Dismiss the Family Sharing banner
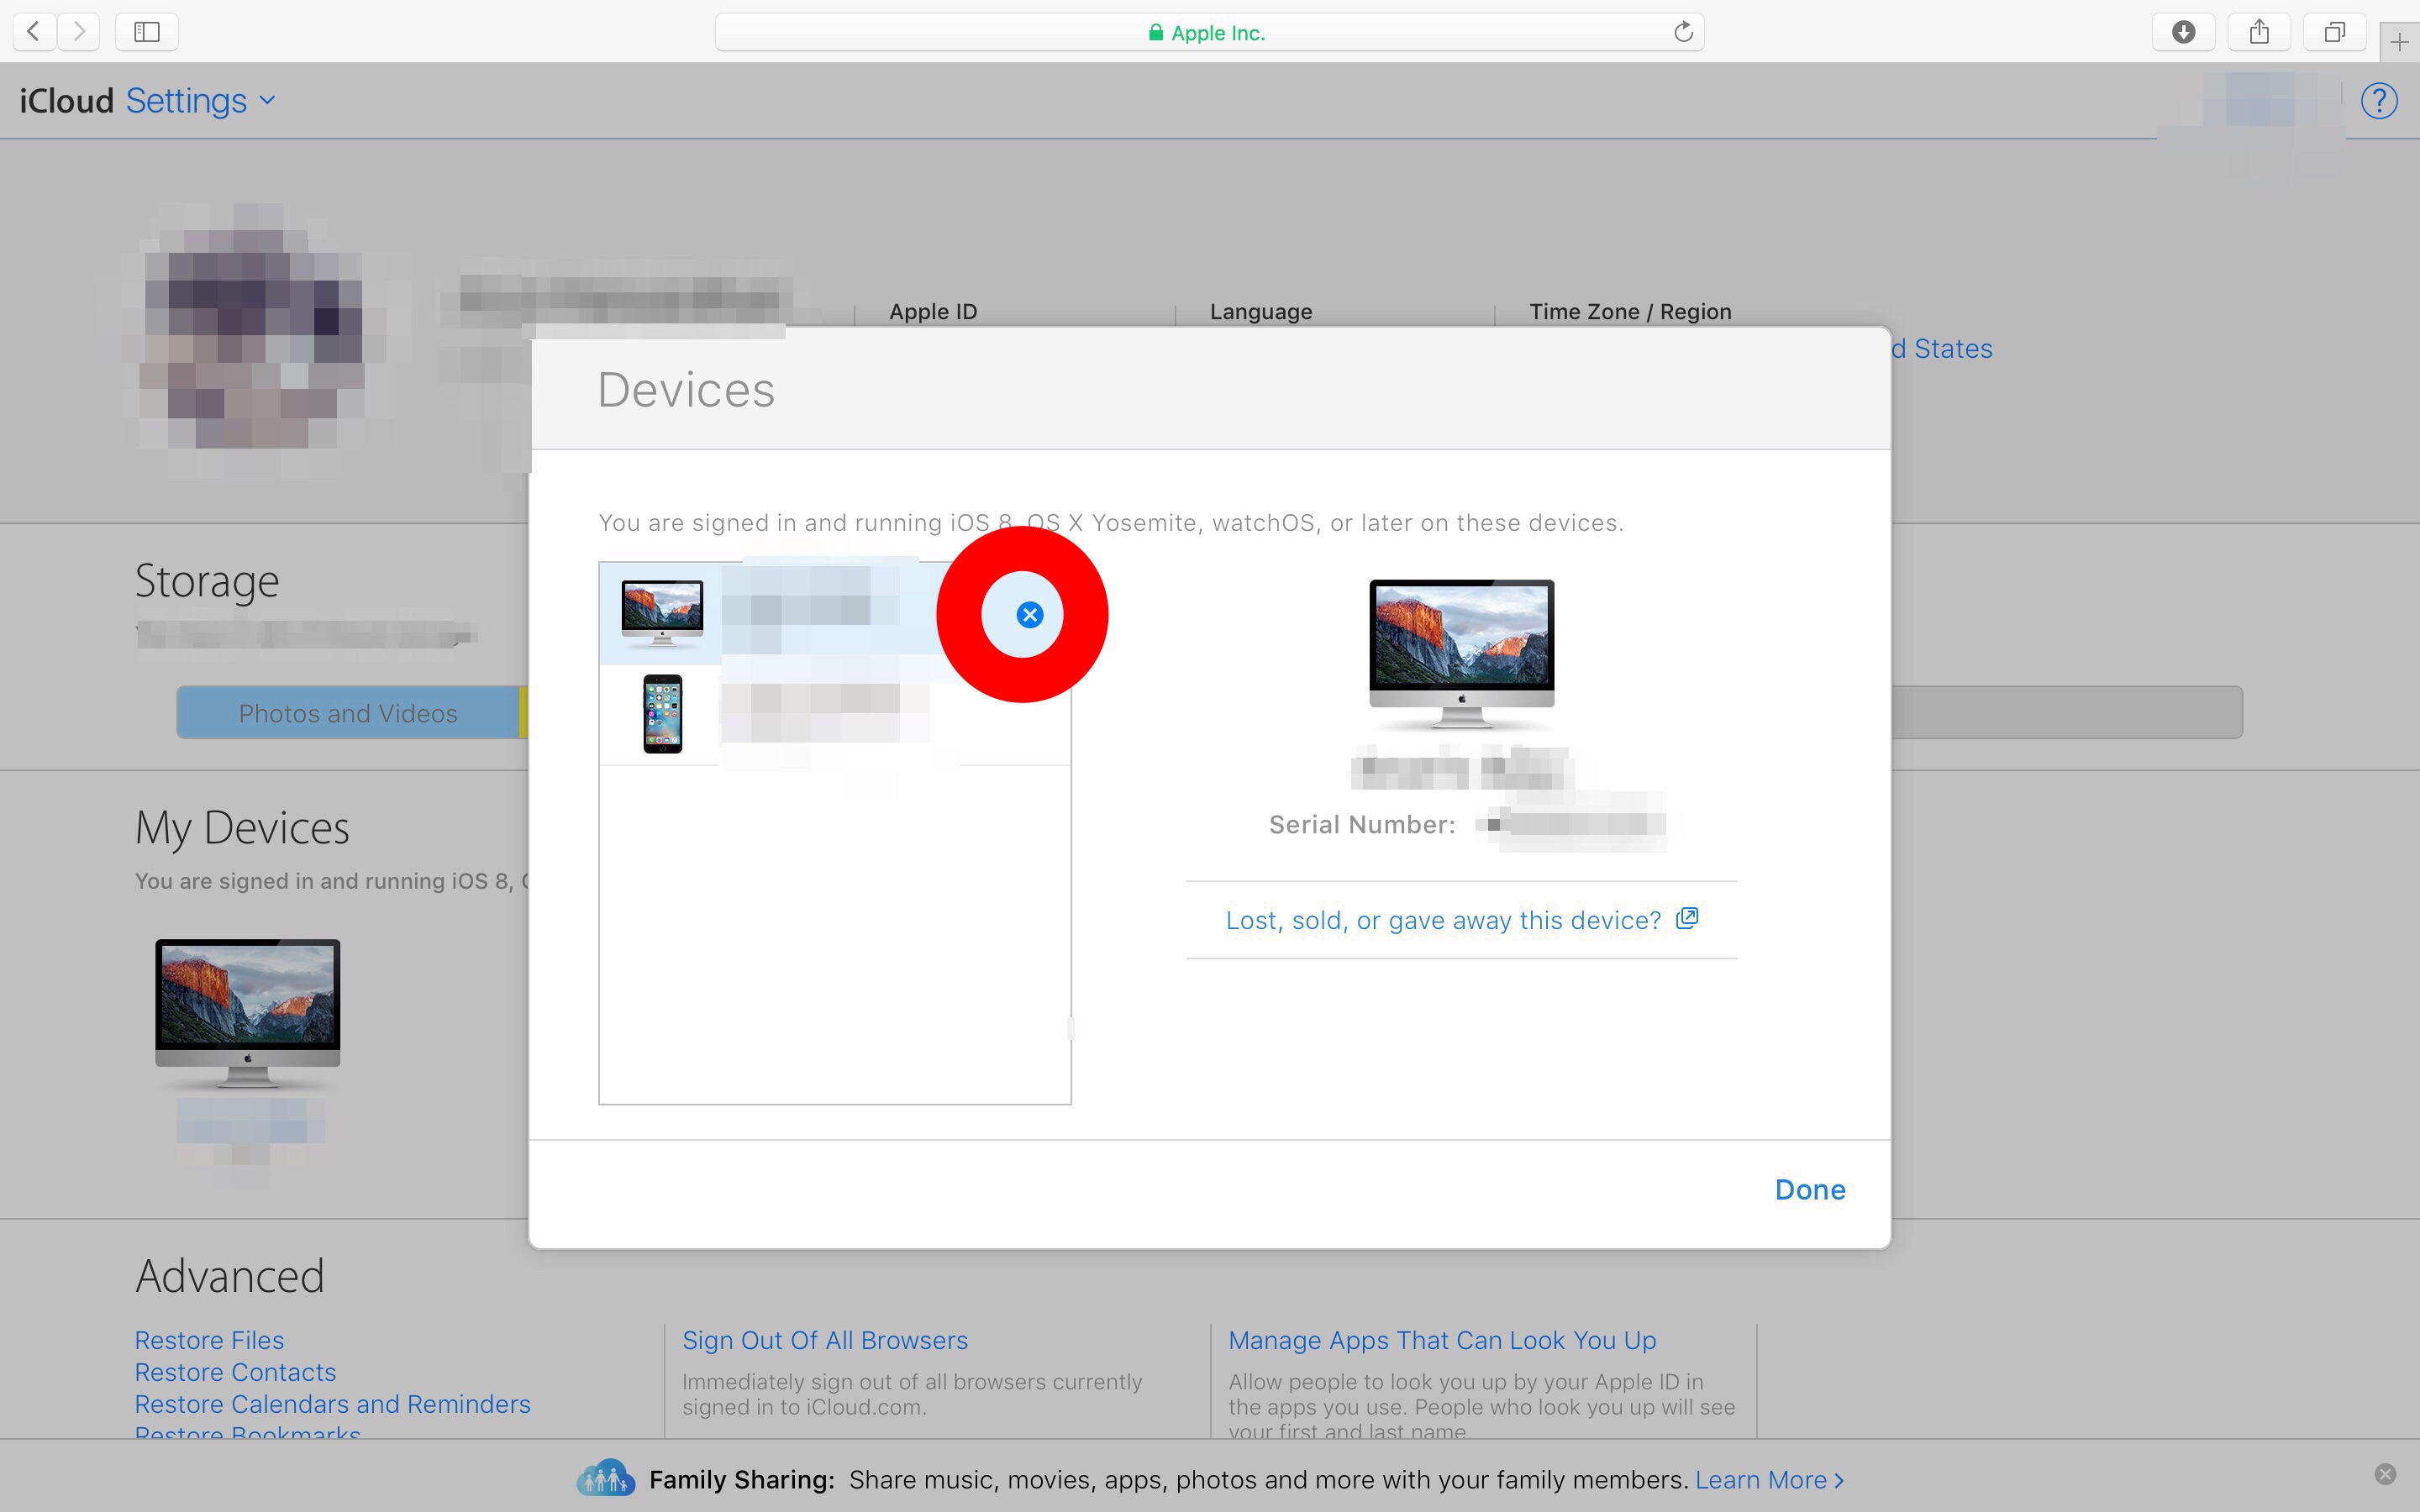Screen dimensions: 2420x1512 (x=2385, y=1474)
